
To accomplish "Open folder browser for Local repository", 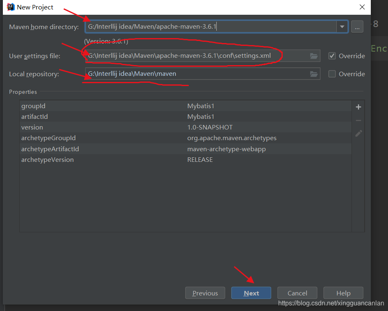I will click(314, 74).
